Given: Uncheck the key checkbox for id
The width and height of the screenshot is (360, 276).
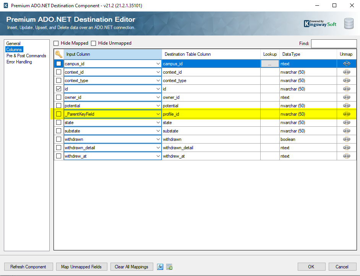Looking at the screenshot, I should coord(59,89).
